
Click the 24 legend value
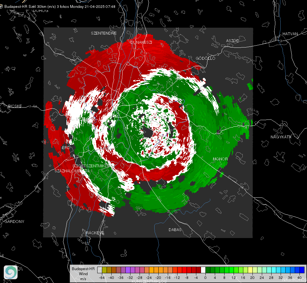tap(262, 278)
